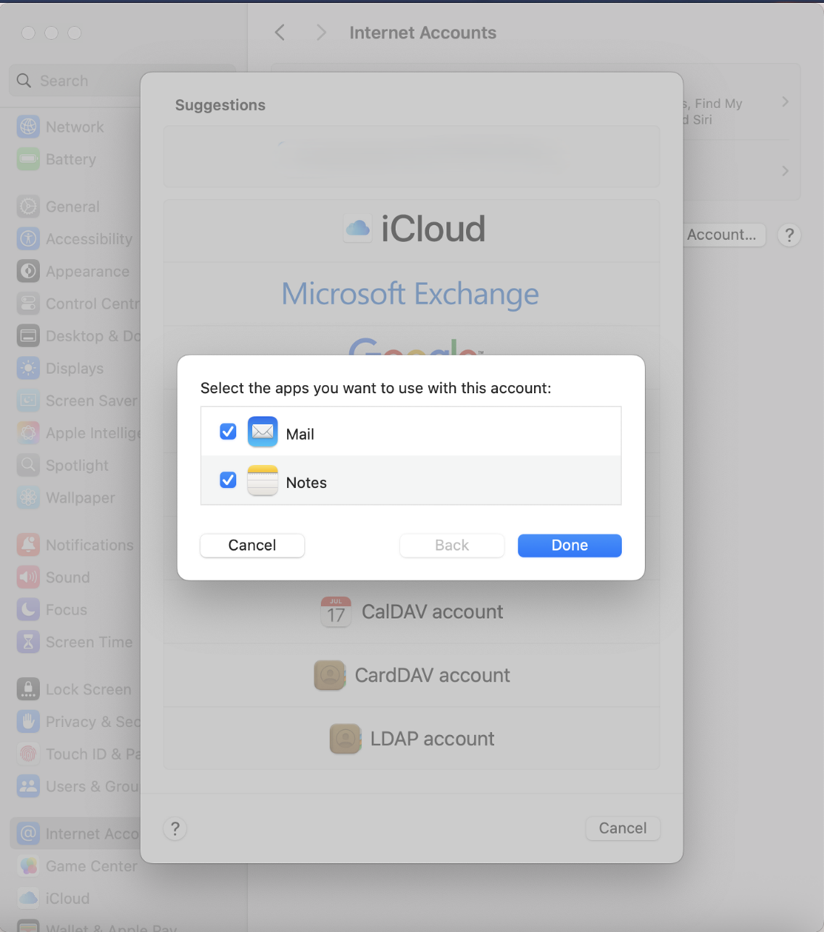Open Screen Saver settings in the sidebar
This screenshot has width=824, height=932.
76,400
